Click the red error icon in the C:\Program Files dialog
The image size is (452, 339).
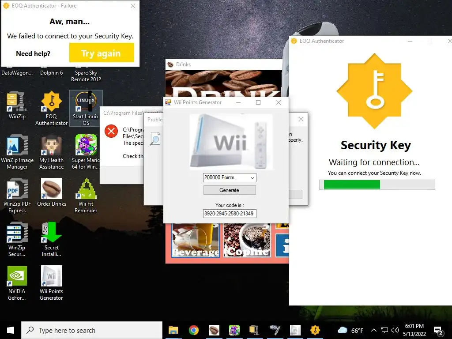[111, 132]
